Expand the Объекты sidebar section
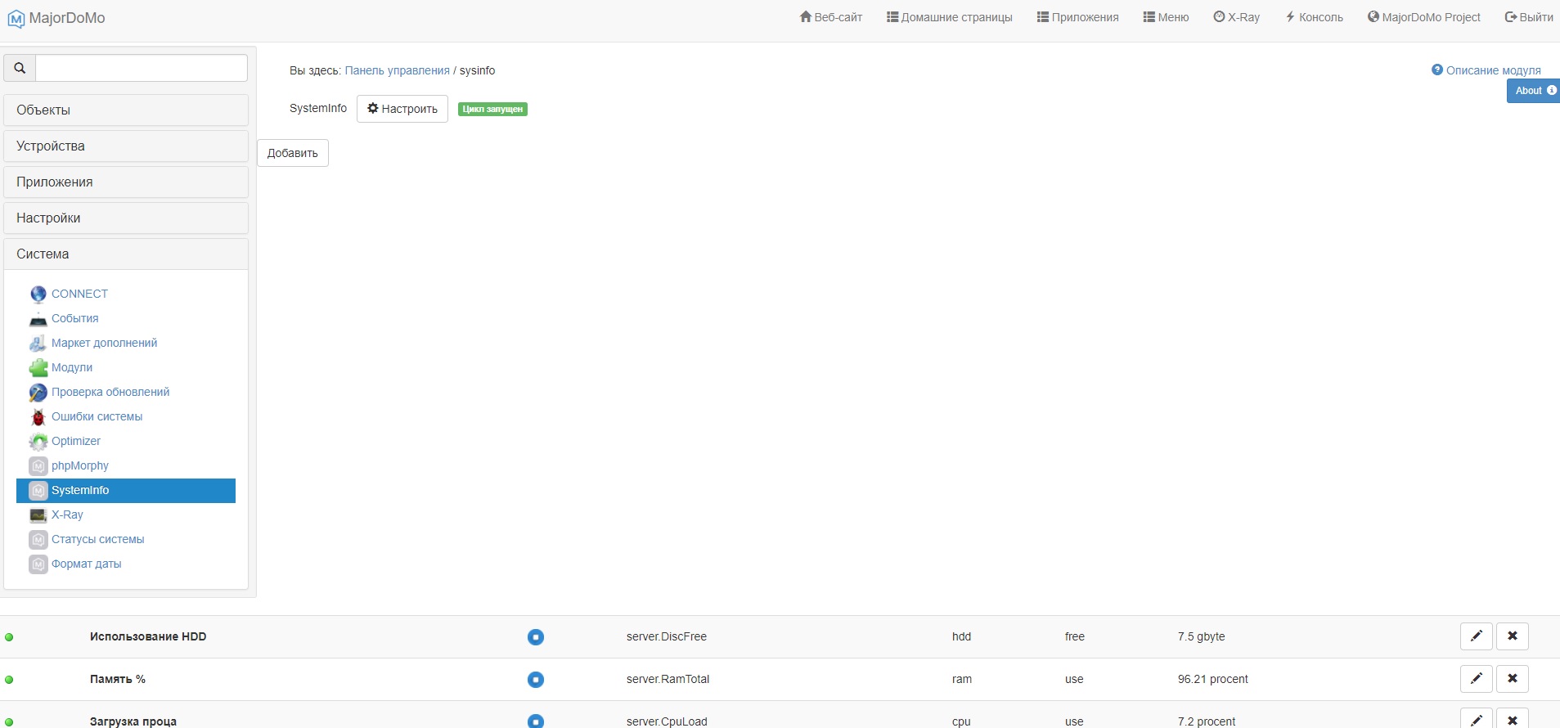 coord(126,110)
